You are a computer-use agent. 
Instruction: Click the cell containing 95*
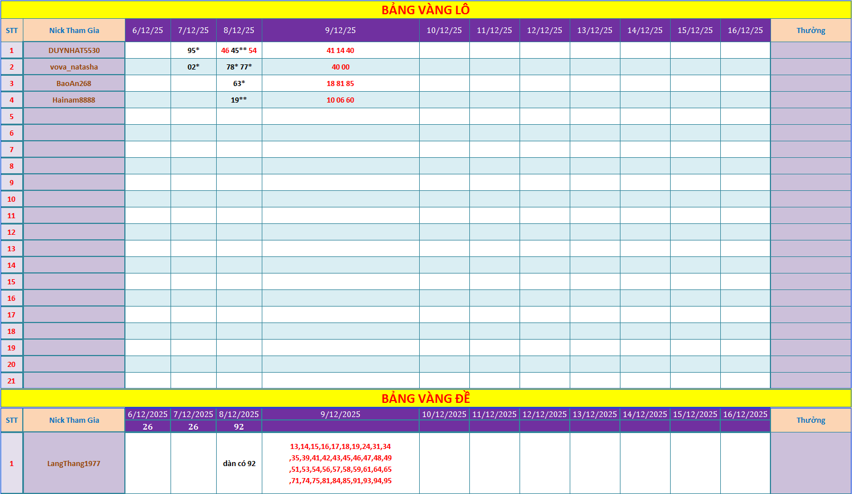[x=193, y=50]
